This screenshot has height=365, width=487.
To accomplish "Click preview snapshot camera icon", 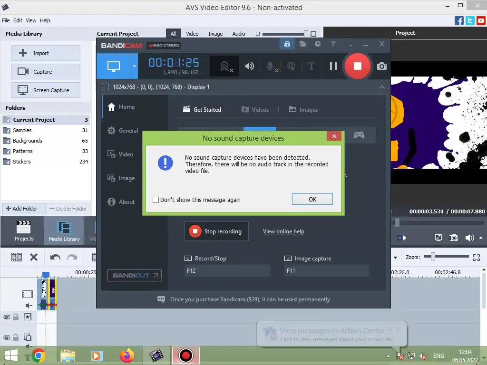I will 453,238.
